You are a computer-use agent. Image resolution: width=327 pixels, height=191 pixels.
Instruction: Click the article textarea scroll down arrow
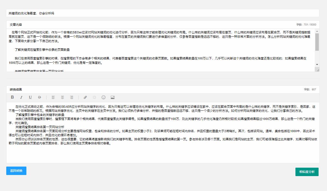(317, 64)
